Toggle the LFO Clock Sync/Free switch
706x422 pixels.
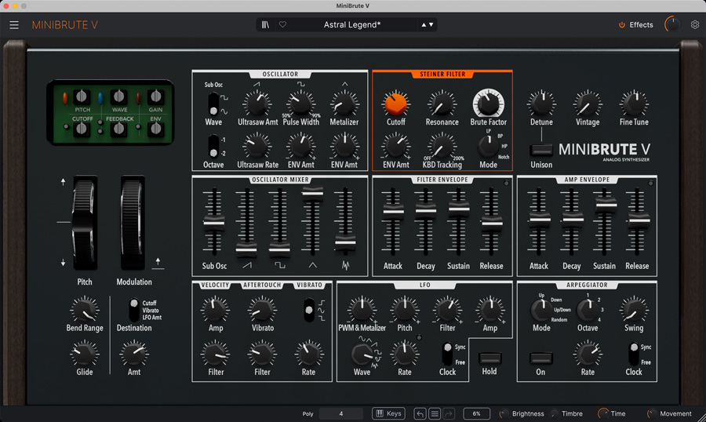(x=447, y=353)
